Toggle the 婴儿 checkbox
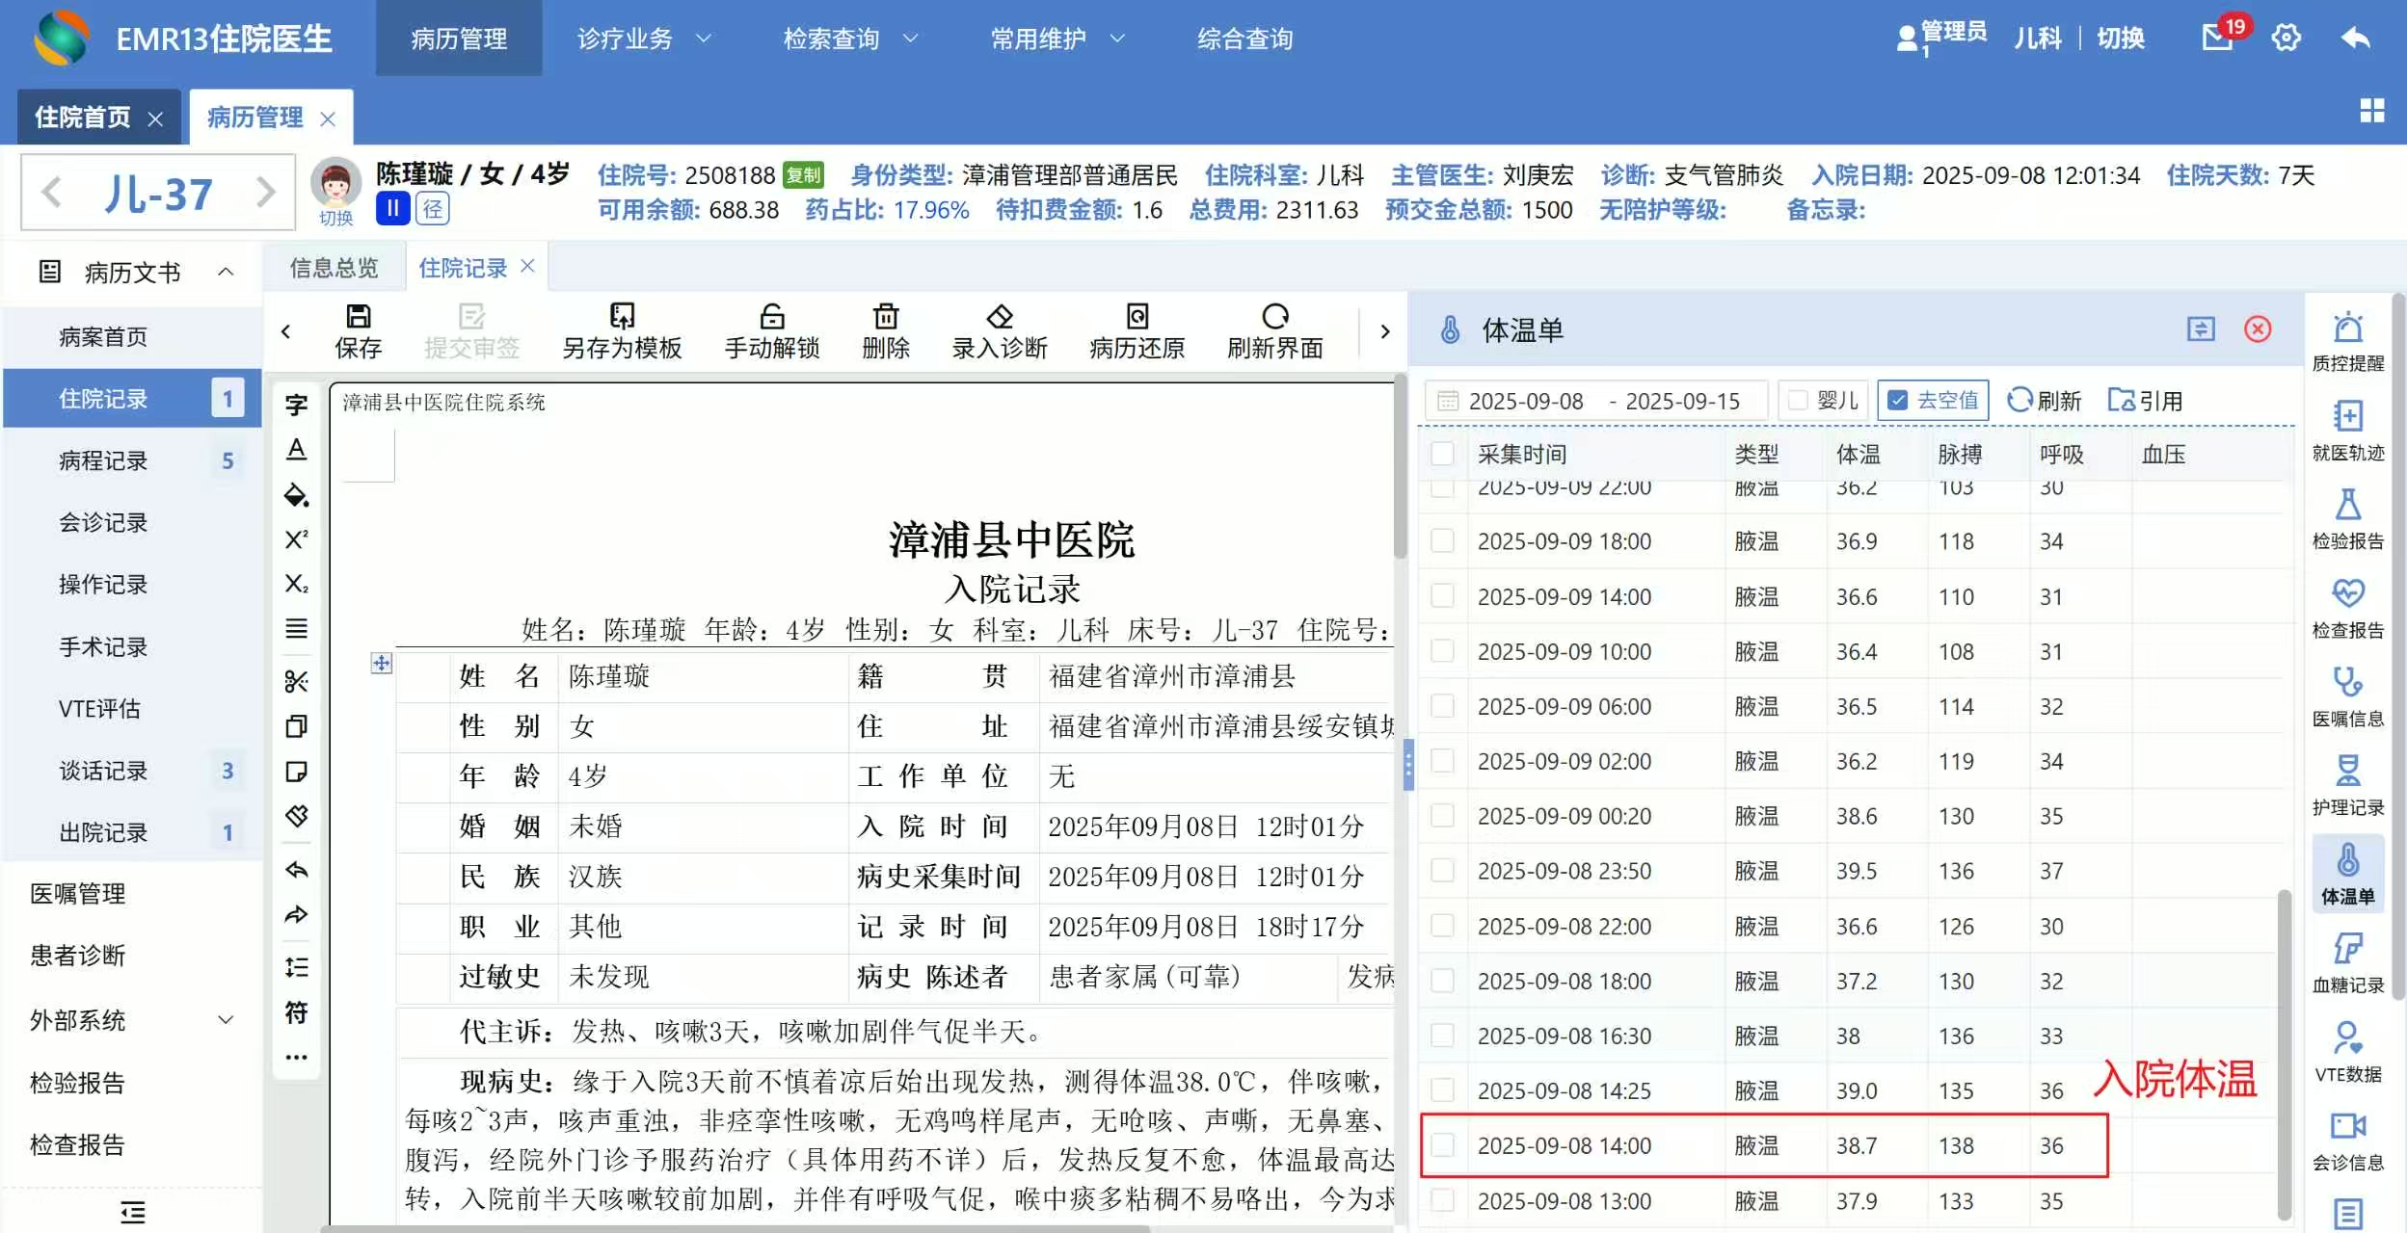This screenshot has width=2407, height=1233. click(1798, 400)
